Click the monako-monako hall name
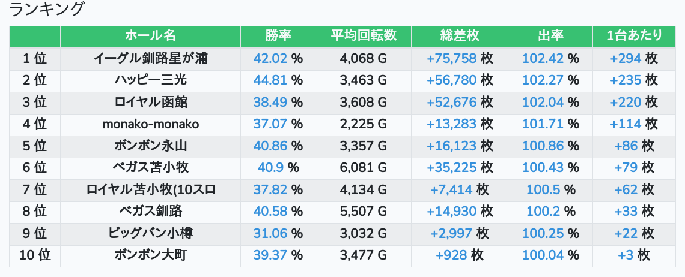Screen dimensions: 685x277 click(x=151, y=124)
